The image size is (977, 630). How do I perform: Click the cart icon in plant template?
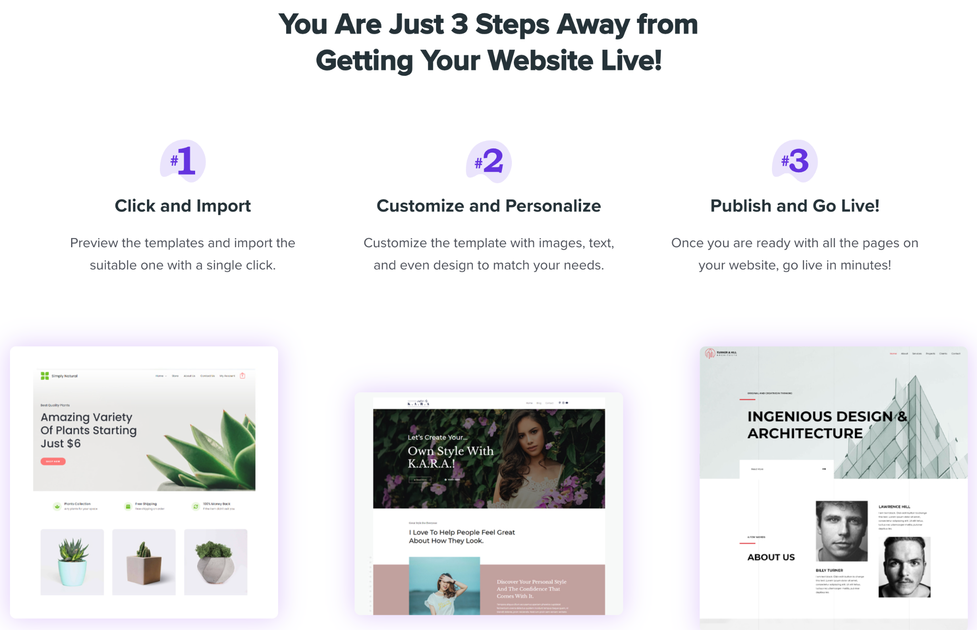pos(242,376)
